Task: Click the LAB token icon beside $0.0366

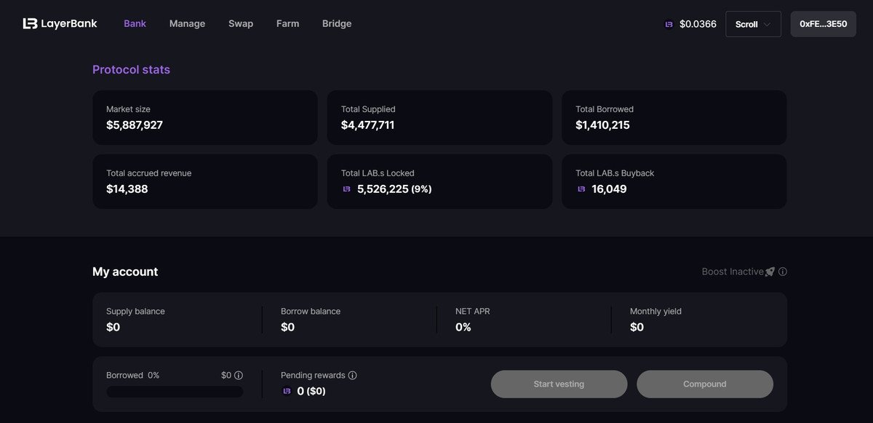Action: (x=669, y=24)
